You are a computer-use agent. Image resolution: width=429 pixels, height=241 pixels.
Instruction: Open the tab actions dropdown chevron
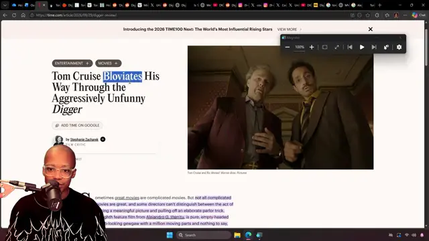pyautogui.click(x=5, y=5)
